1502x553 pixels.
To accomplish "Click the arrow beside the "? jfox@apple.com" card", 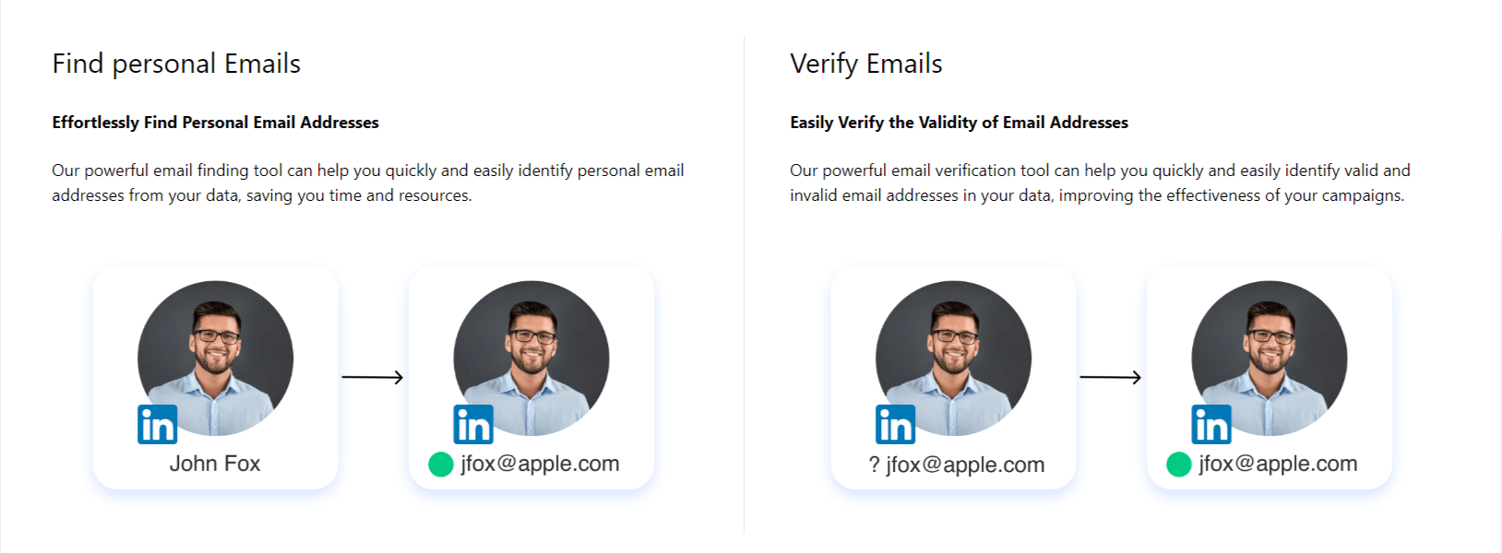I will (x=1111, y=377).
